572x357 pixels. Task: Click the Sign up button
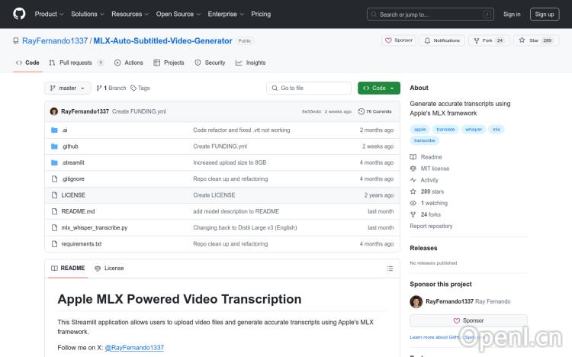[x=545, y=14]
